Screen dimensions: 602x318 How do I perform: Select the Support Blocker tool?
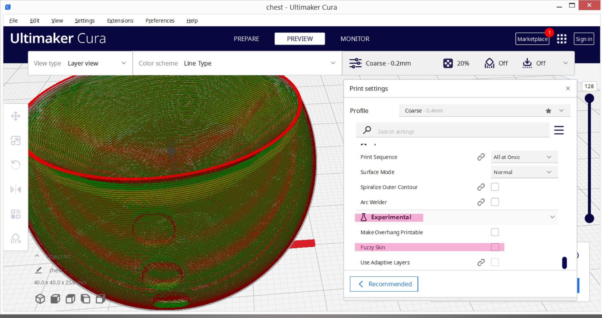pos(16,238)
